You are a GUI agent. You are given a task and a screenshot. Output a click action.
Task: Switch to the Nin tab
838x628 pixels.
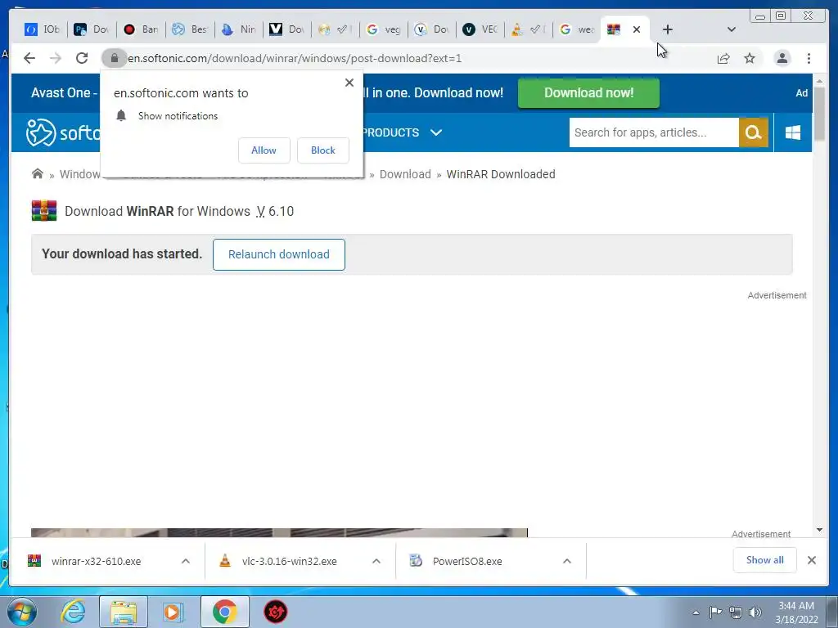(239, 29)
